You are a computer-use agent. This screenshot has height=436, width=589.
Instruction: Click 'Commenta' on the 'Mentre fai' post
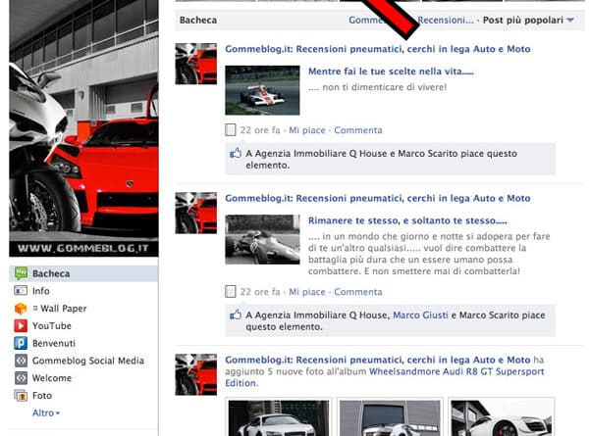(x=358, y=130)
